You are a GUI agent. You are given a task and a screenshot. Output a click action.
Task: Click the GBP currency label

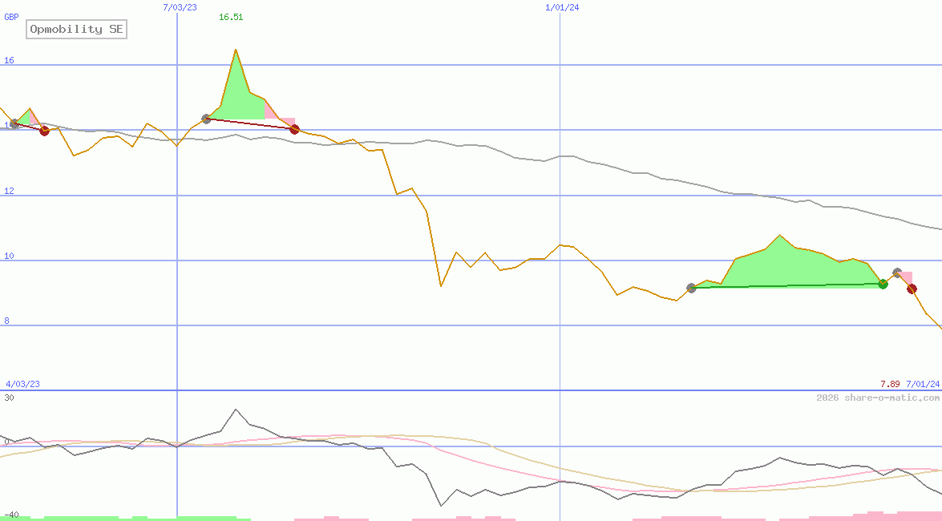12,17
